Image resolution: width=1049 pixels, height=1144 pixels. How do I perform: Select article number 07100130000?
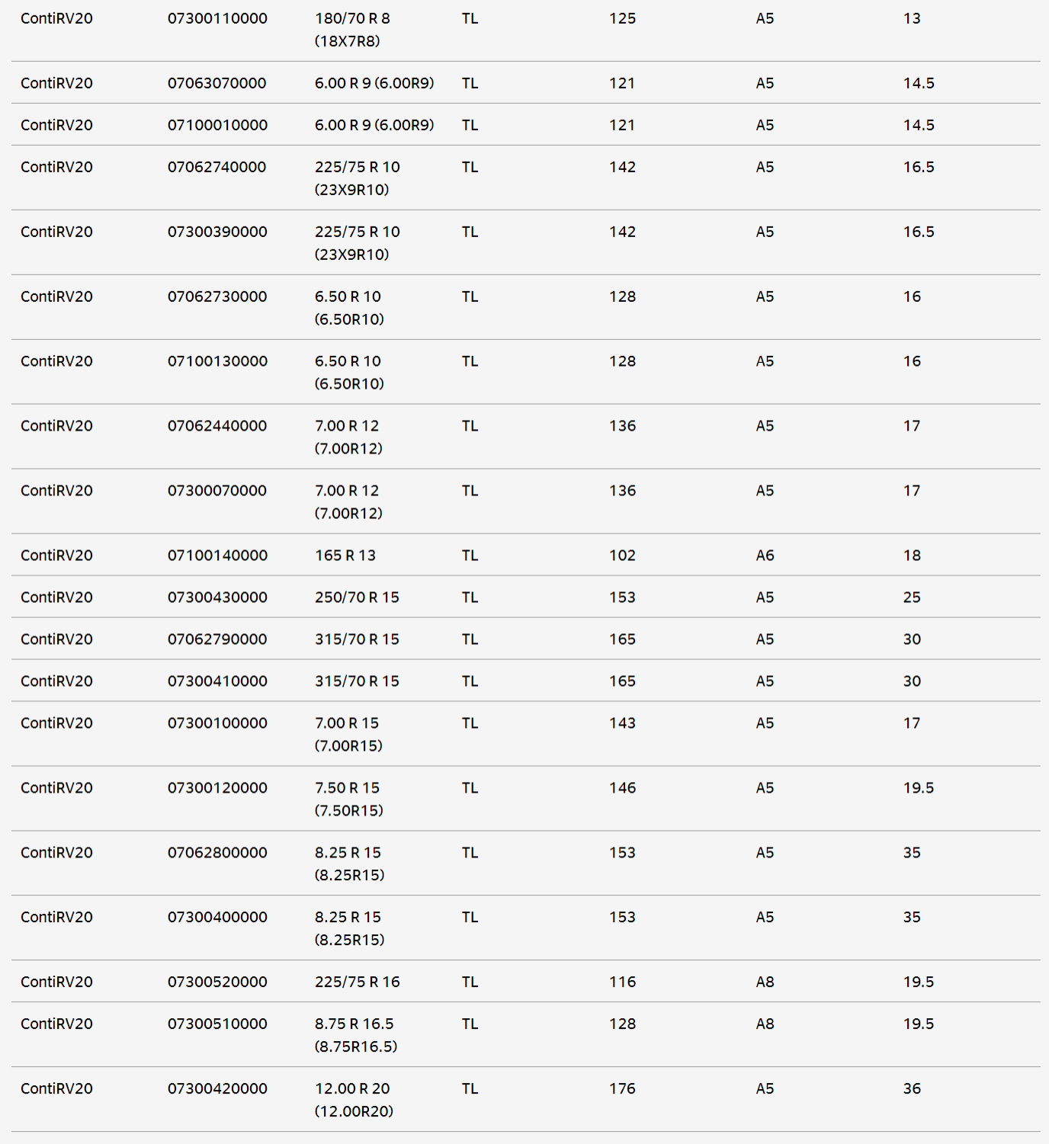(217, 361)
